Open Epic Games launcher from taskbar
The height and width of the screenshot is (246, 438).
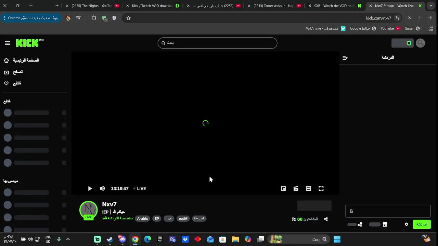pyautogui.click(x=160, y=239)
